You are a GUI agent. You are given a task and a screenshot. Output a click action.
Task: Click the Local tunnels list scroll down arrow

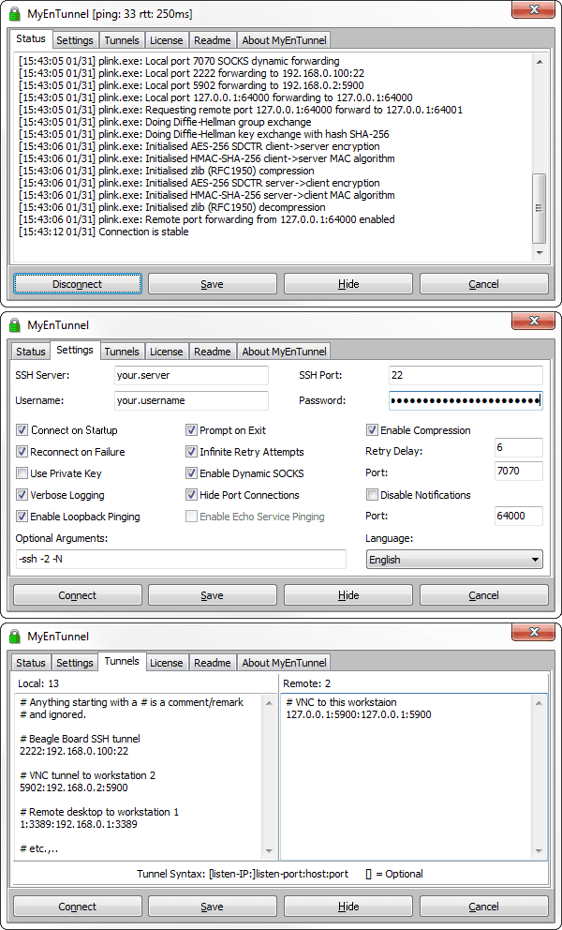click(x=269, y=850)
